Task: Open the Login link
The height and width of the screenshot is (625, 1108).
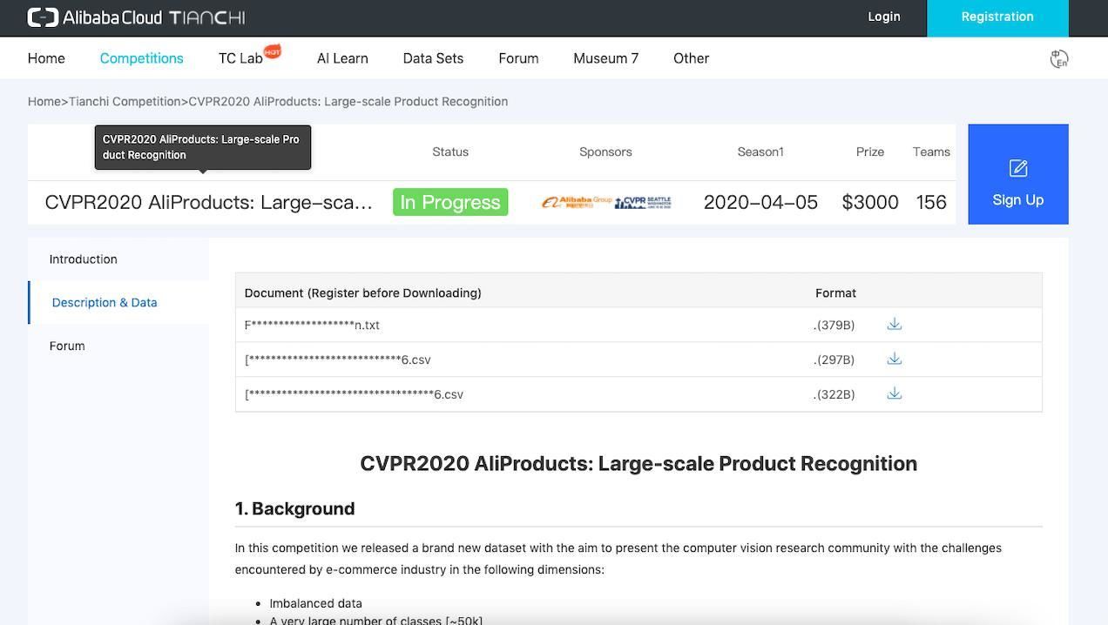Action: 884,17
